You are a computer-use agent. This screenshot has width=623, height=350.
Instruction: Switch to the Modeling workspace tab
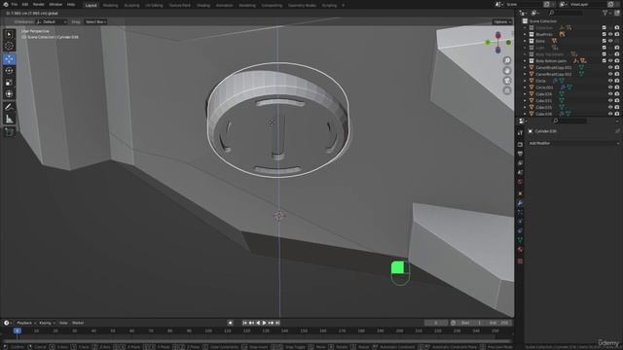click(110, 6)
